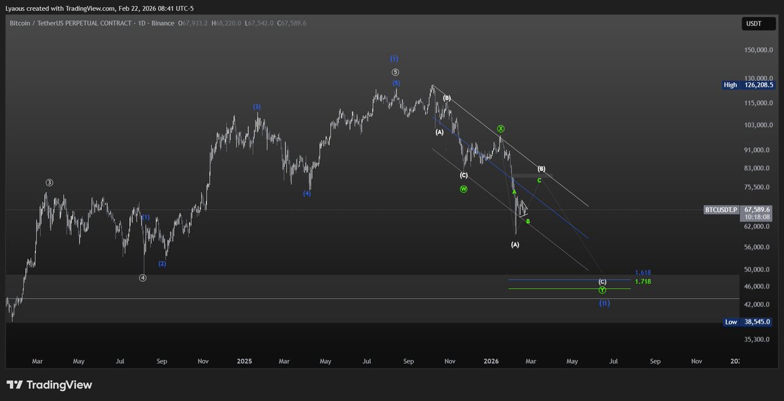Click the 83,000.0 price axis label
Viewport: 784px width, 401px height.
point(758,168)
